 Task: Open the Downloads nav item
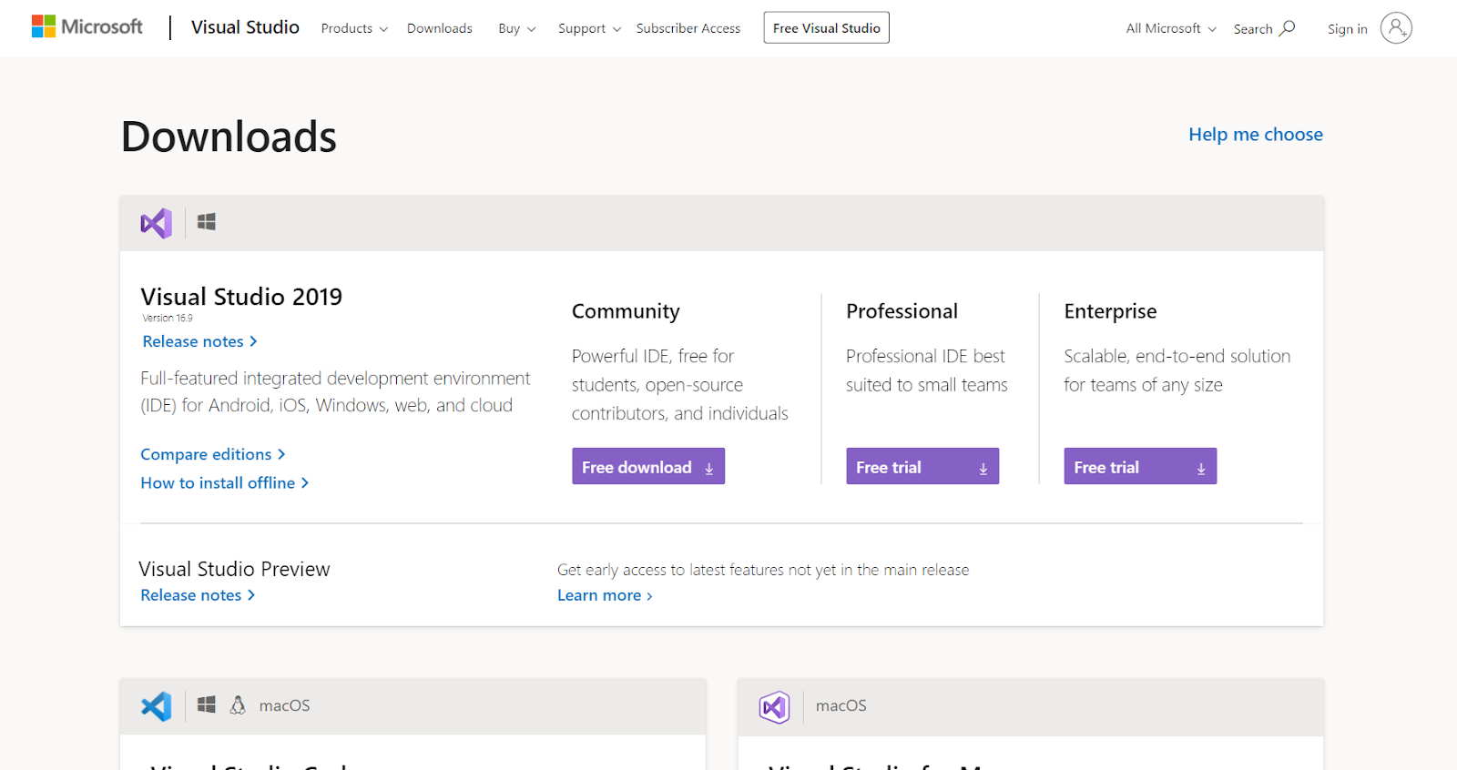(x=440, y=28)
